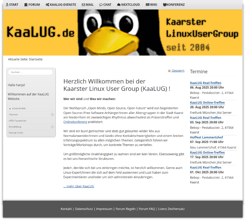This screenshot has height=220, width=246.
Task: Click the '... mehr über KaaLUG' link
Action: coord(79,186)
